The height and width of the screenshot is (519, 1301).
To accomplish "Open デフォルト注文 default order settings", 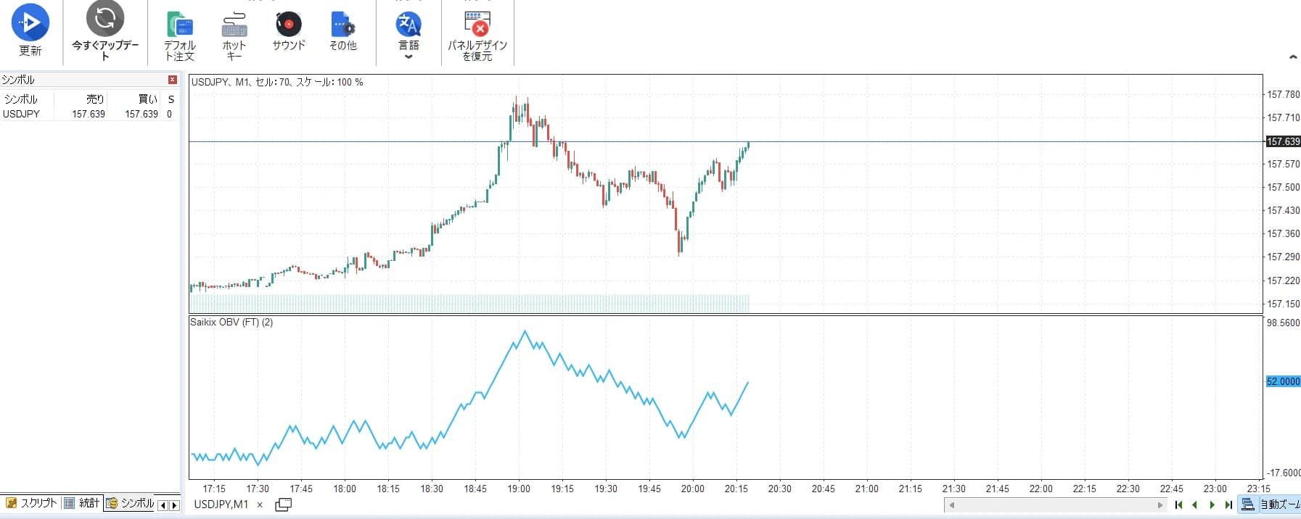I will point(179,36).
